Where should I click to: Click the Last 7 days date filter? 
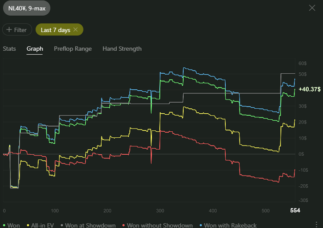[x=55, y=30]
